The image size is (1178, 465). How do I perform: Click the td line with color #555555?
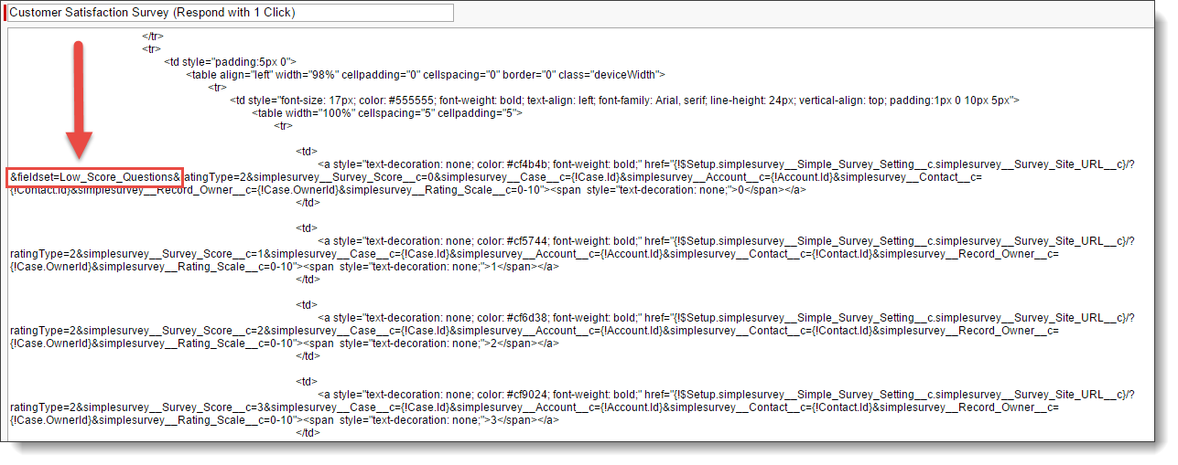point(624,100)
